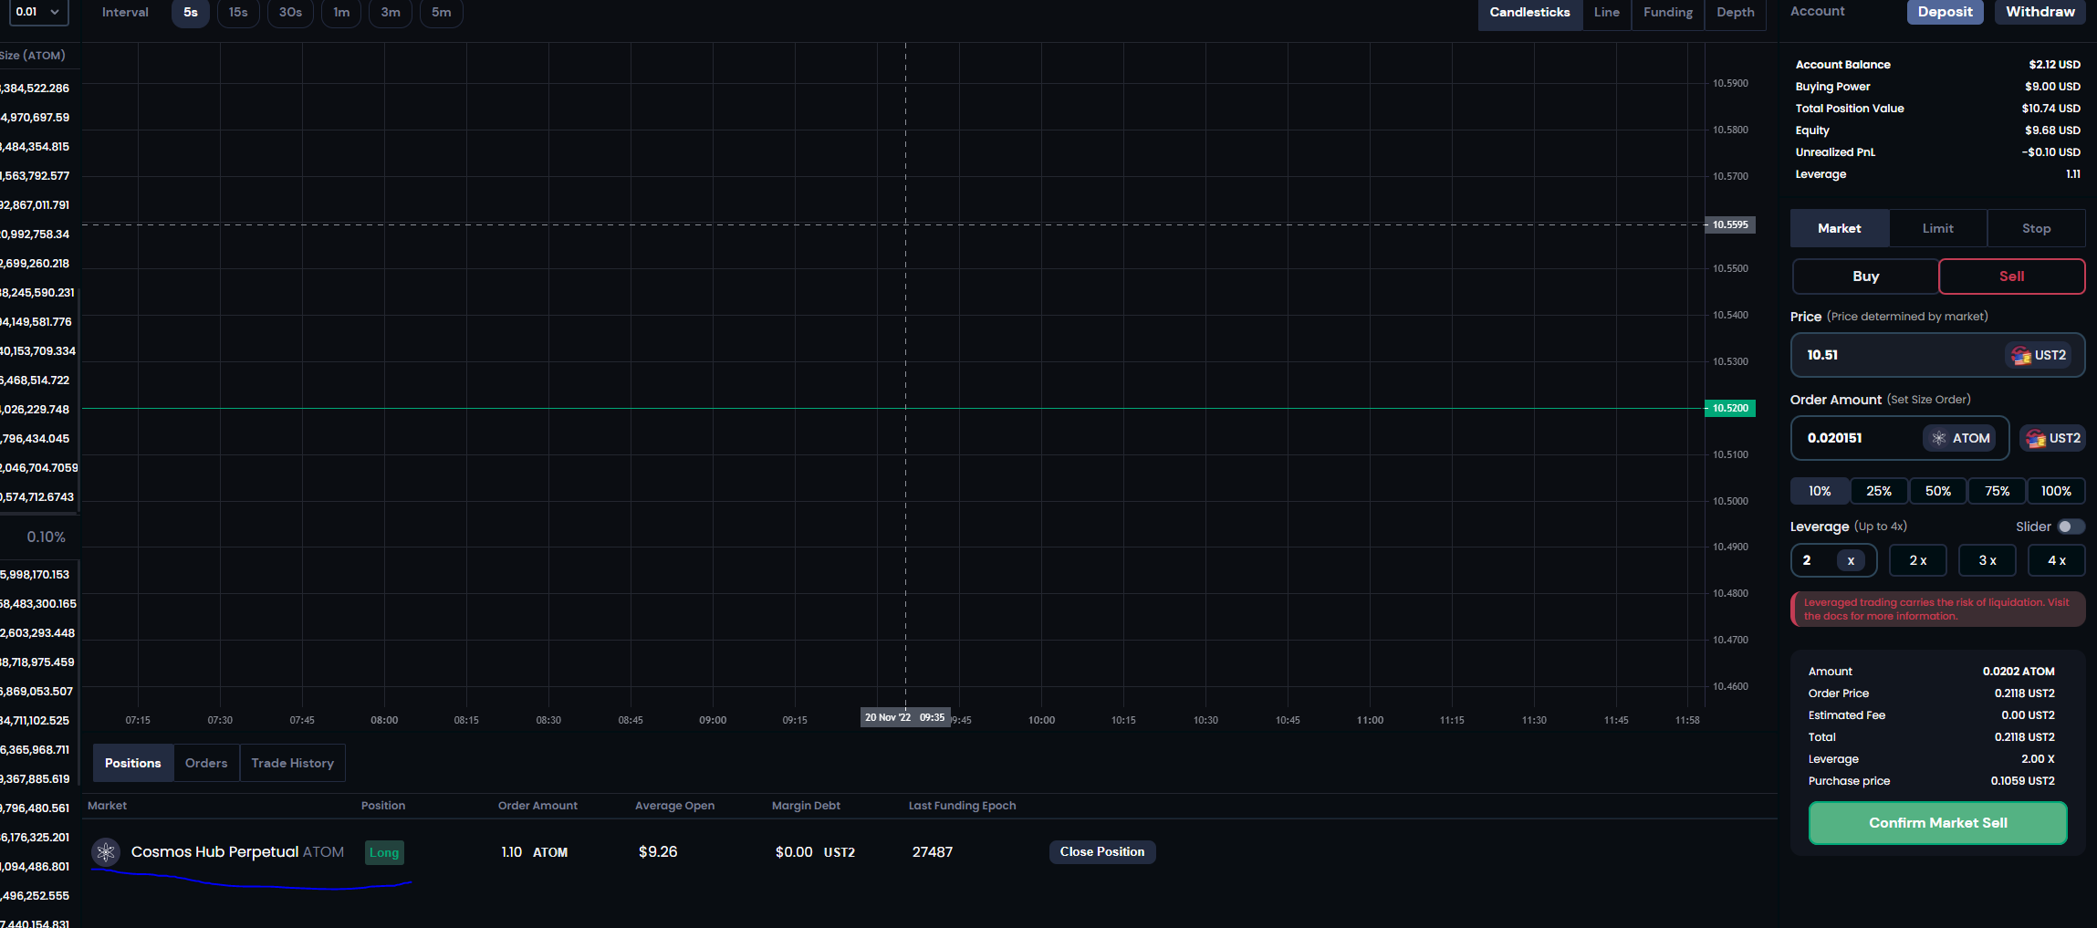The width and height of the screenshot is (2097, 928).
Task: Select the Limit order type tab
Action: coord(1938,229)
